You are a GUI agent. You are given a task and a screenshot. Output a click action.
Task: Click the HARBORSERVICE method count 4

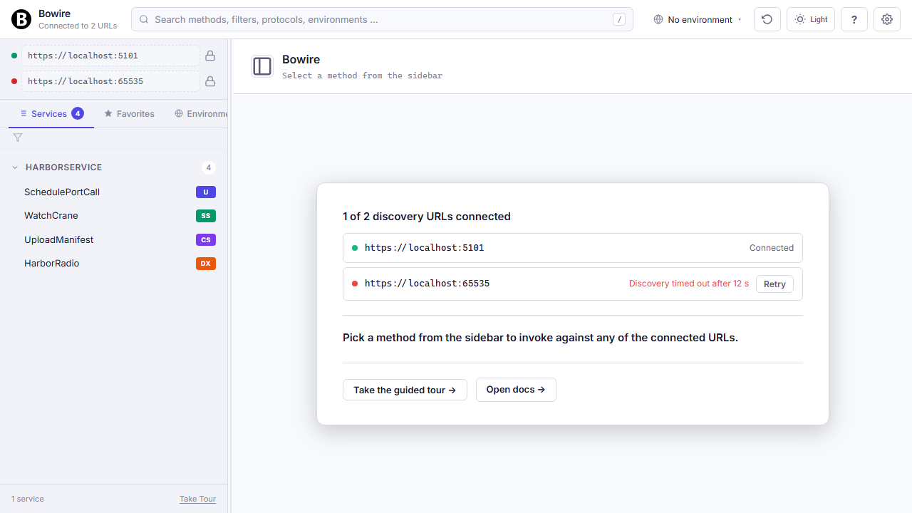209,167
